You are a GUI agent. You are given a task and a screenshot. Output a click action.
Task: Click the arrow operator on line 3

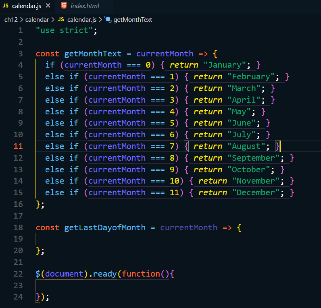tap(203, 54)
